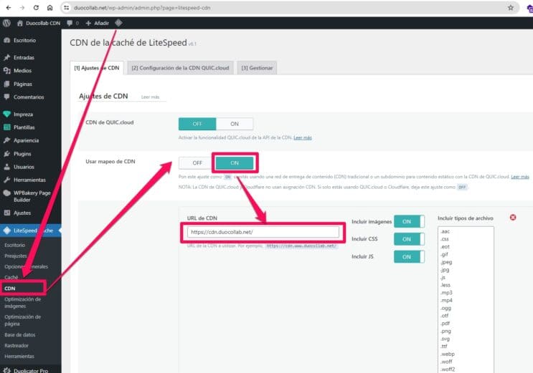Open Caché submenu item
The image size is (533, 373).
(x=11, y=277)
